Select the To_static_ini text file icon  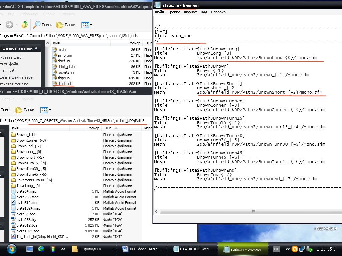[13, 236]
